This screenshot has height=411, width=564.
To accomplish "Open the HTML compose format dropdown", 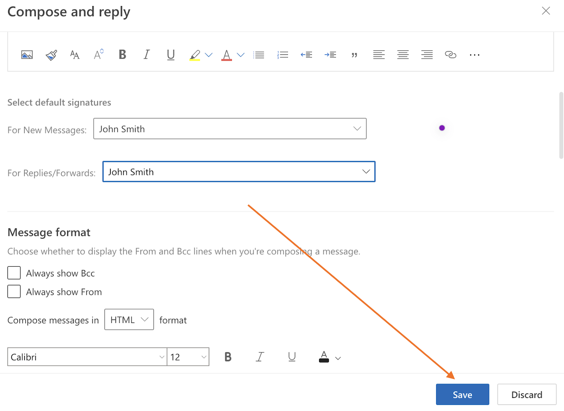I will [x=129, y=319].
